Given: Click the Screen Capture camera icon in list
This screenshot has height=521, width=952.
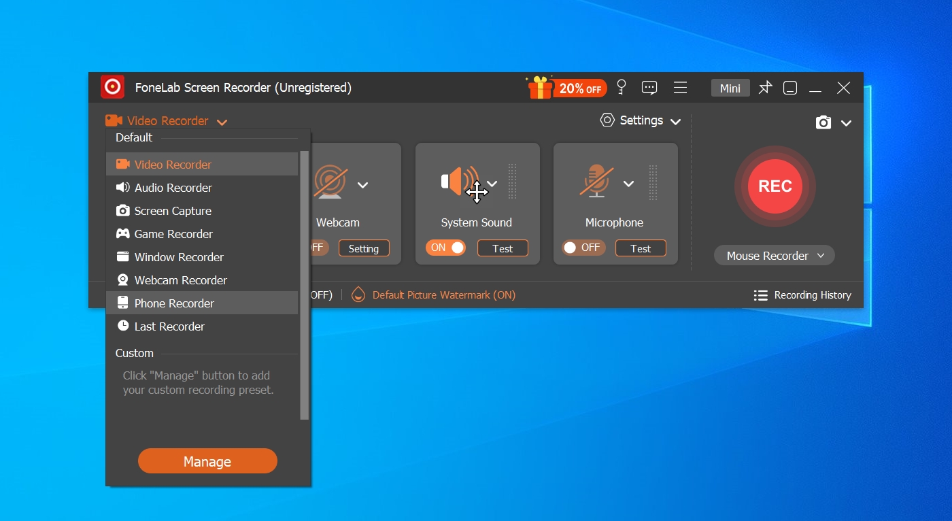Looking at the screenshot, I should click(x=123, y=210).
